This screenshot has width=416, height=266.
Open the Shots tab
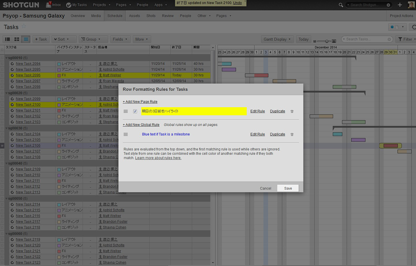151,16
